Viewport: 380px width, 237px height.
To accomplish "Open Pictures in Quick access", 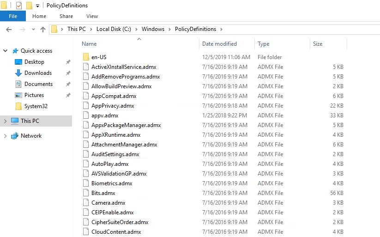I will pyautogui.click(x=34, y=95).
